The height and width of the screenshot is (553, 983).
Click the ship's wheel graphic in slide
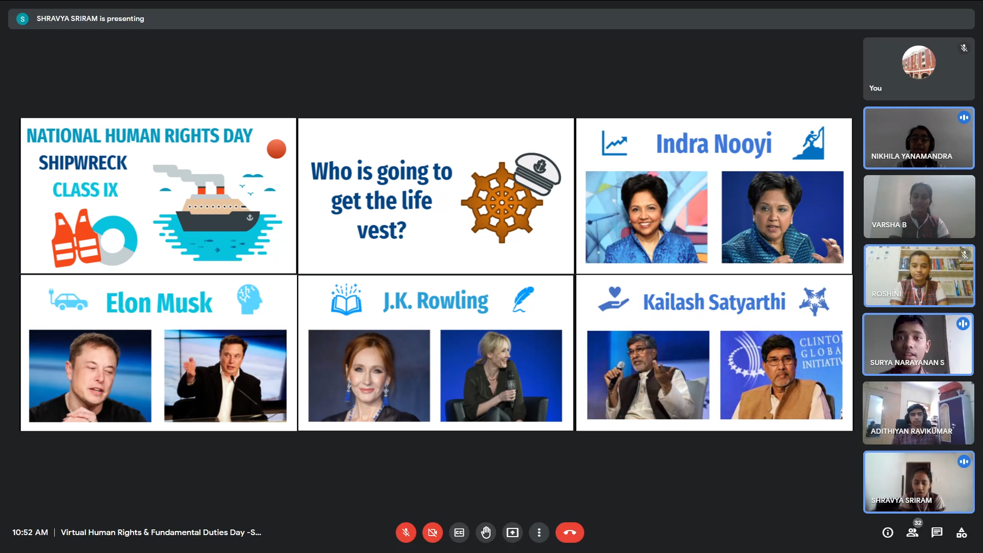click(502, 203)
